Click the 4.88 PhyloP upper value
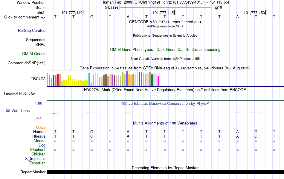 38,103
